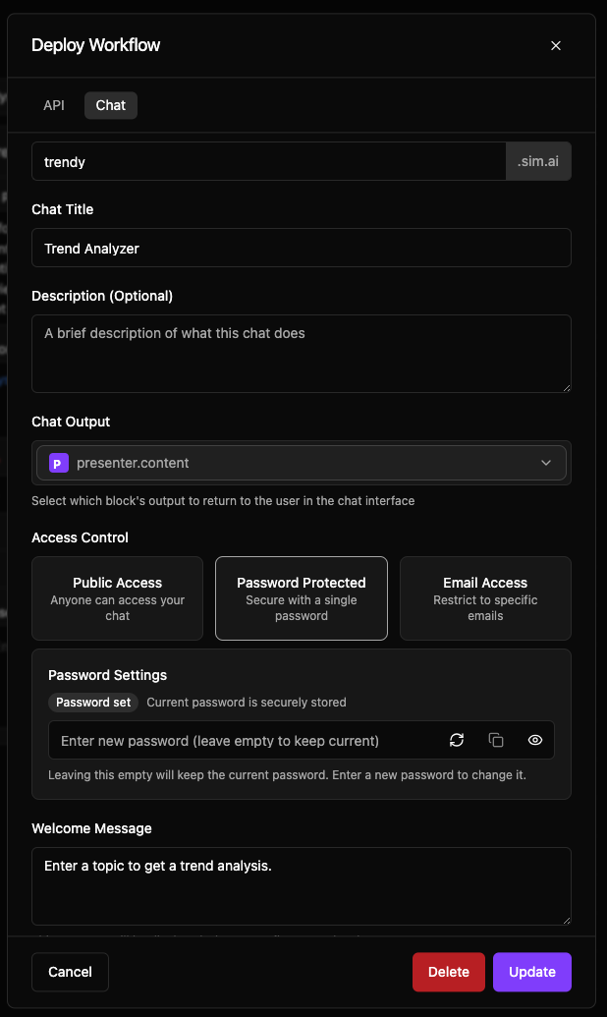Viewport: 607px width, 1017px height.
Task: Select the Chat tab
Action: click(111, 105)
